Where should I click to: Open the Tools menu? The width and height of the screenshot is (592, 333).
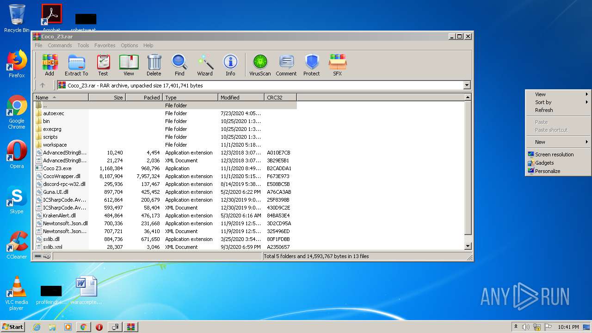(83, 45)
